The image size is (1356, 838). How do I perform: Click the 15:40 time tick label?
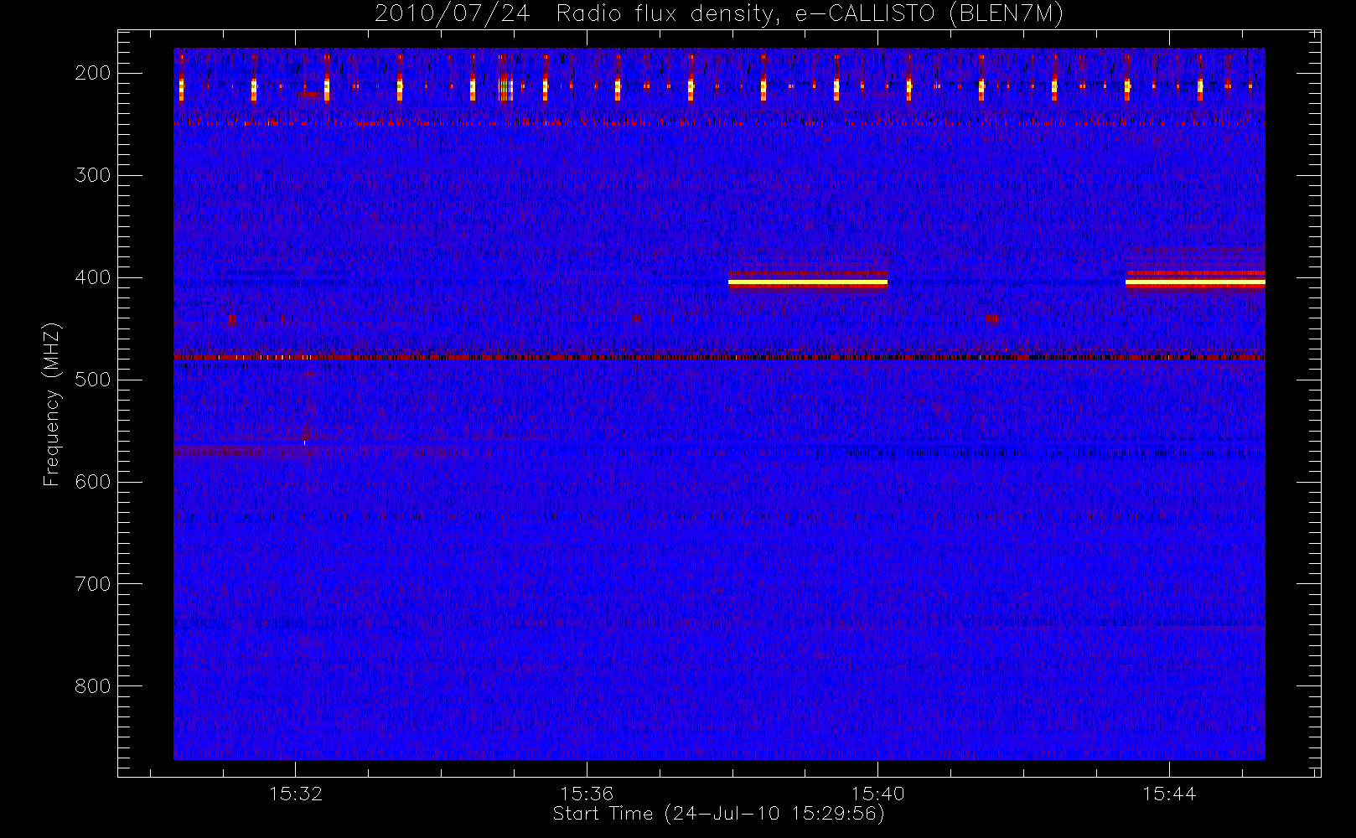(x=877, y=794)
